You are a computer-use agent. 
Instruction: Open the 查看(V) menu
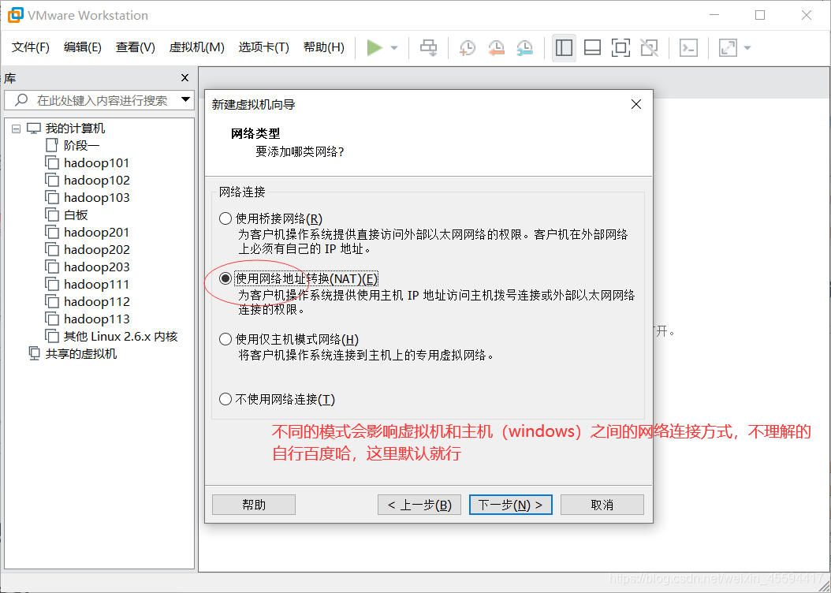click(x=136, y=47)
